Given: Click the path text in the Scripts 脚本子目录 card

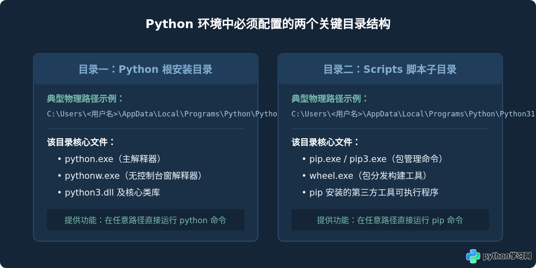Looking at the screenshot, I should coord(413,114).
